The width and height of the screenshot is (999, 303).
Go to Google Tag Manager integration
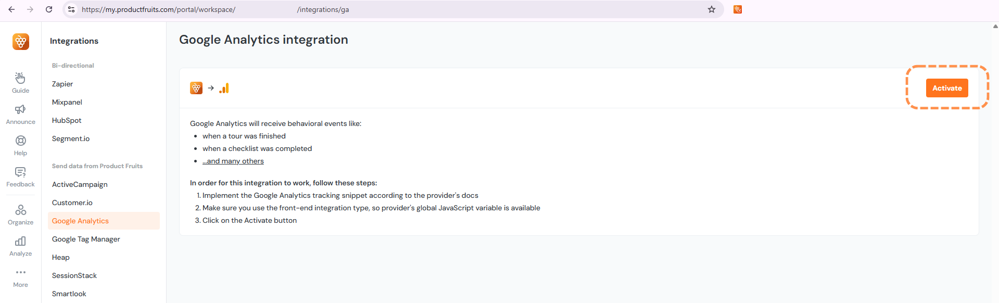pos(86,239)
